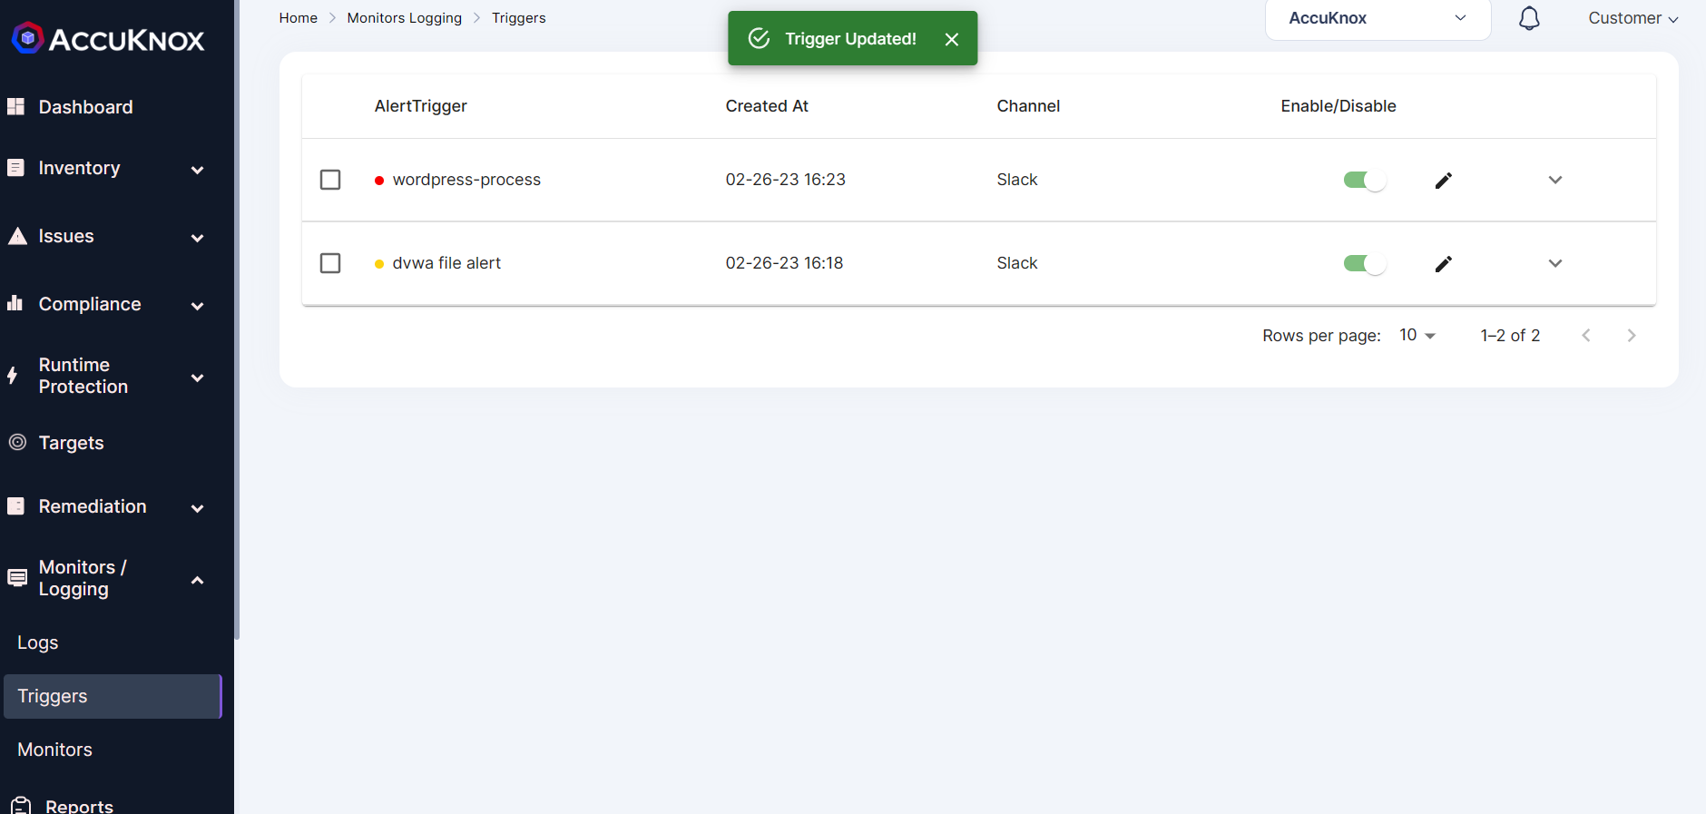1706x814 pixels.
Task: Click the Targets bullseye icon
Action: pyautogui.click(x=17, y=442)
